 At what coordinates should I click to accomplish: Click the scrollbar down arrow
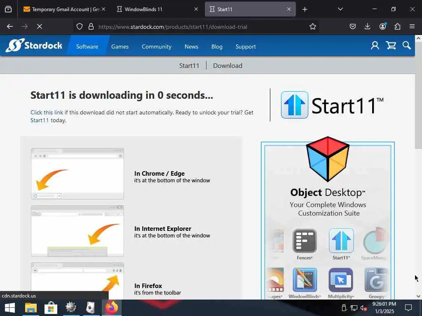(x=418, y=296)
